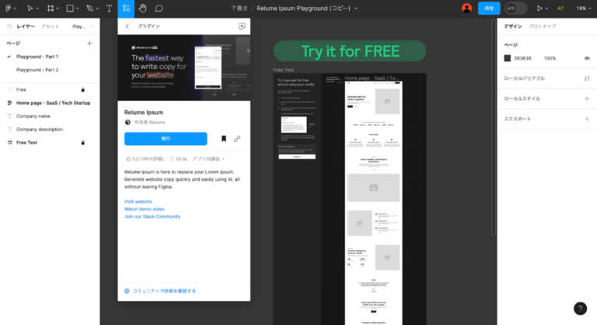Toggle page background color visibility
The width and height of the screenshot is (597, 325).
point(587,58)
